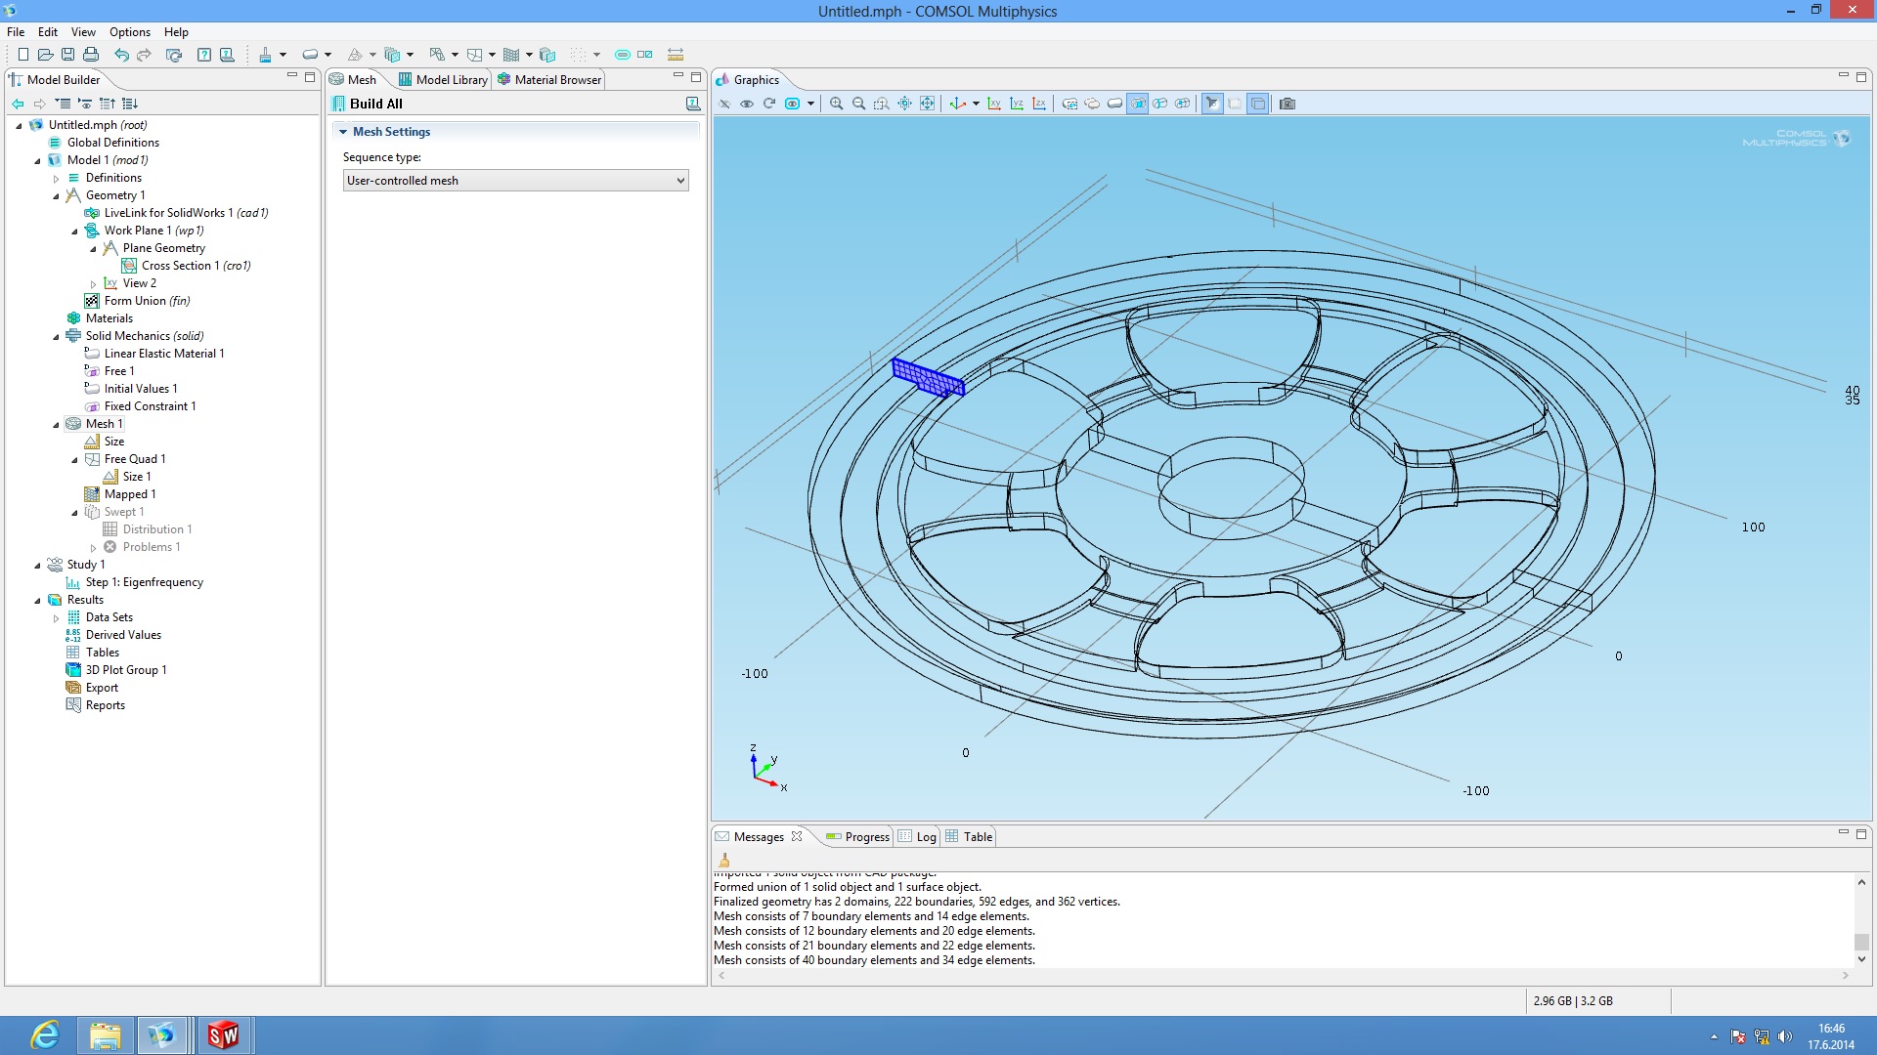
Task: Open the Sequence type dropdown
Action: click(x=516, y=181)
